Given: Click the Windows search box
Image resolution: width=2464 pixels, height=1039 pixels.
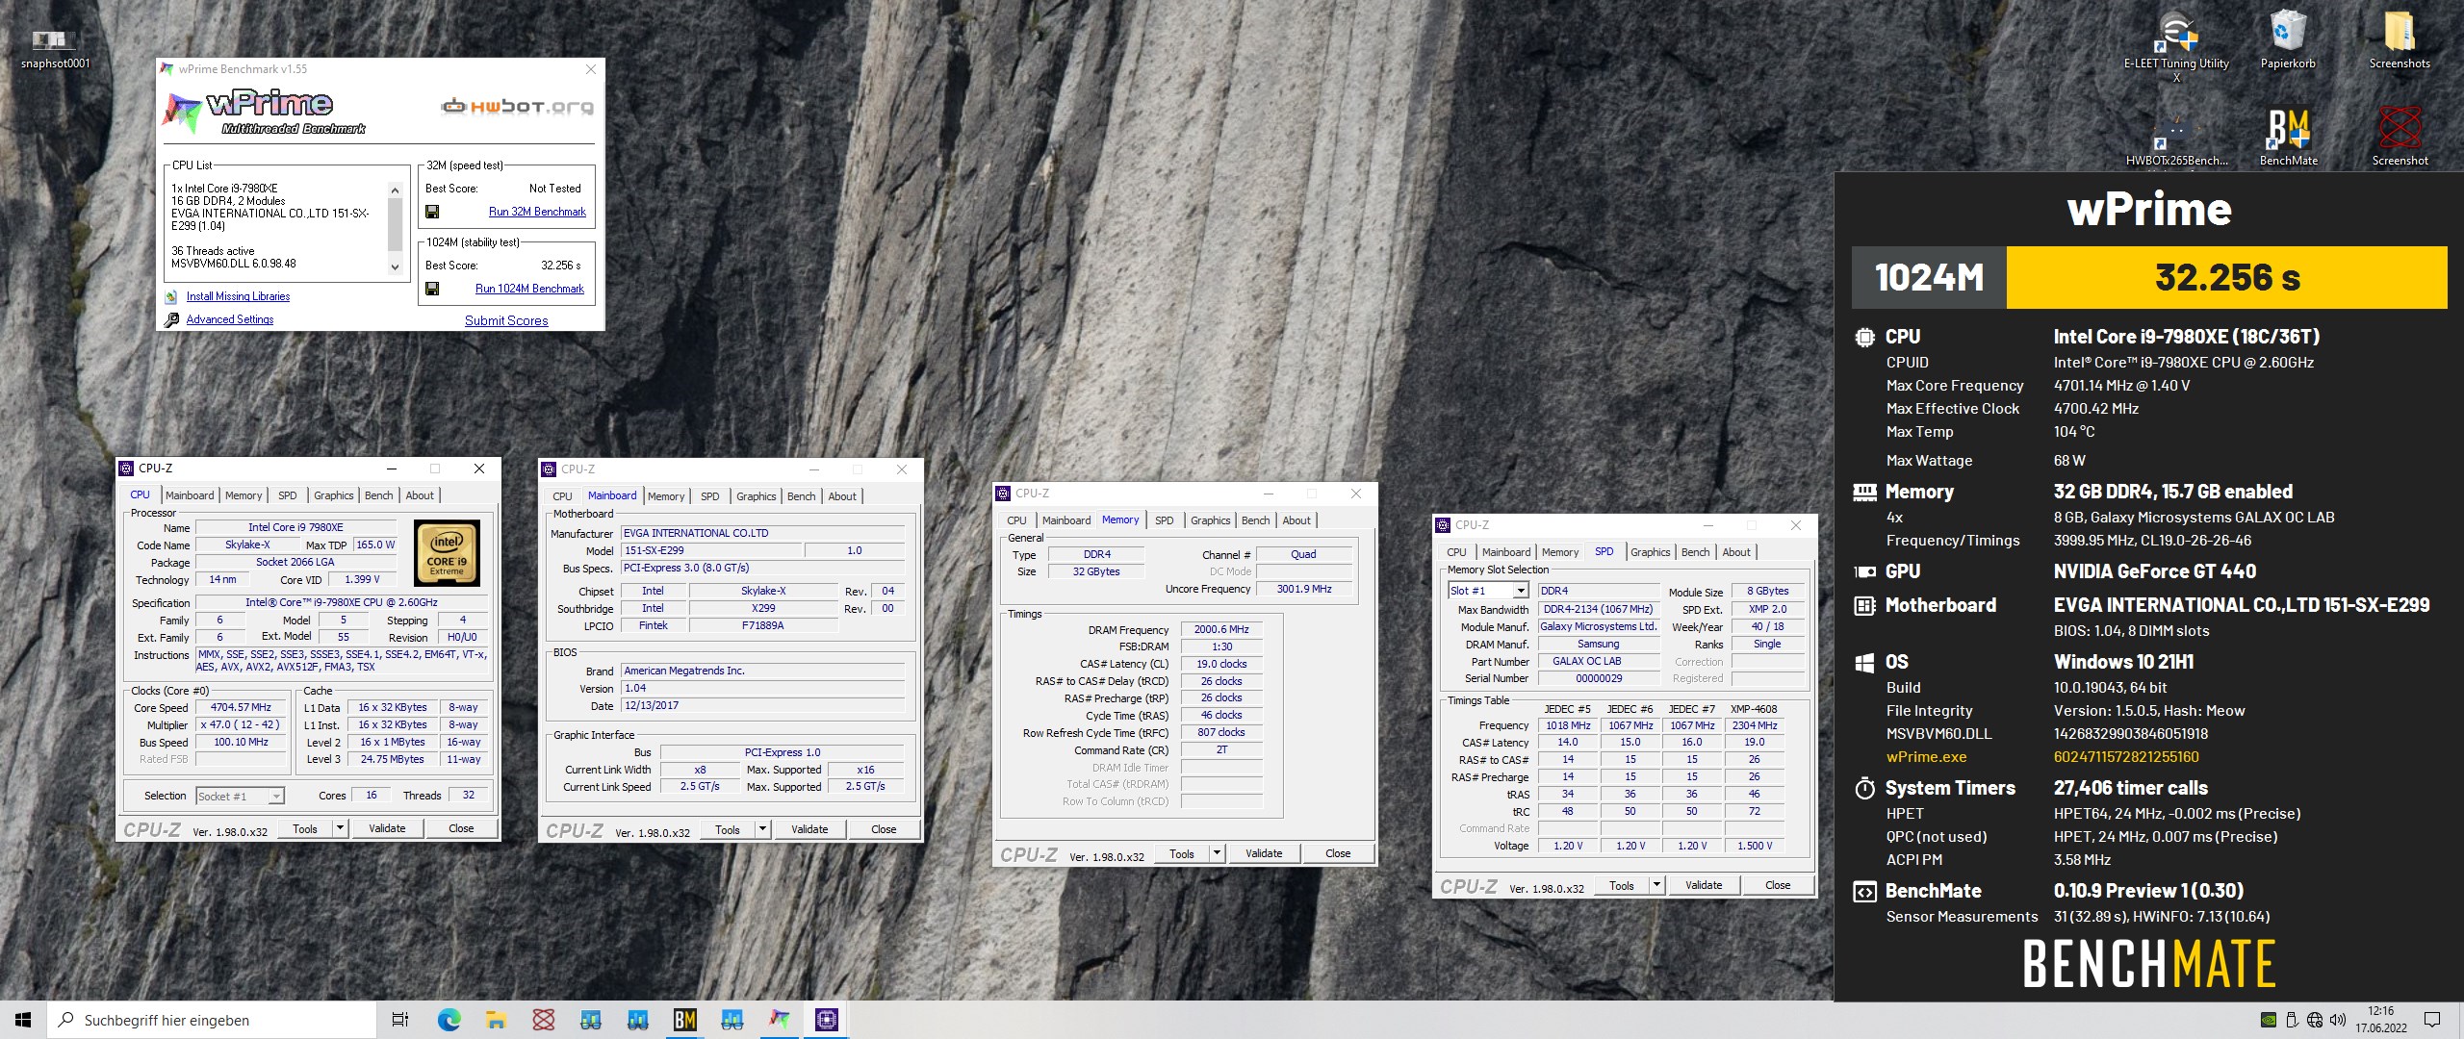Looking at the screenshot, I should point(212,1020).
